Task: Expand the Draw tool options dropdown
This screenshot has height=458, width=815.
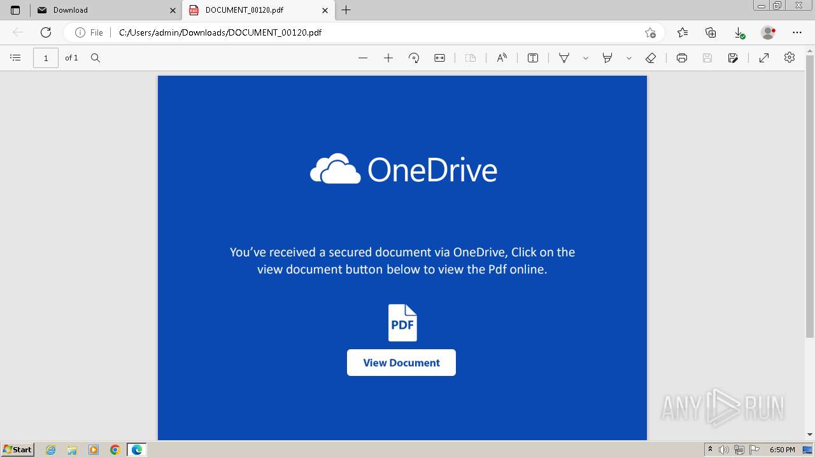Action: point(585,58)
